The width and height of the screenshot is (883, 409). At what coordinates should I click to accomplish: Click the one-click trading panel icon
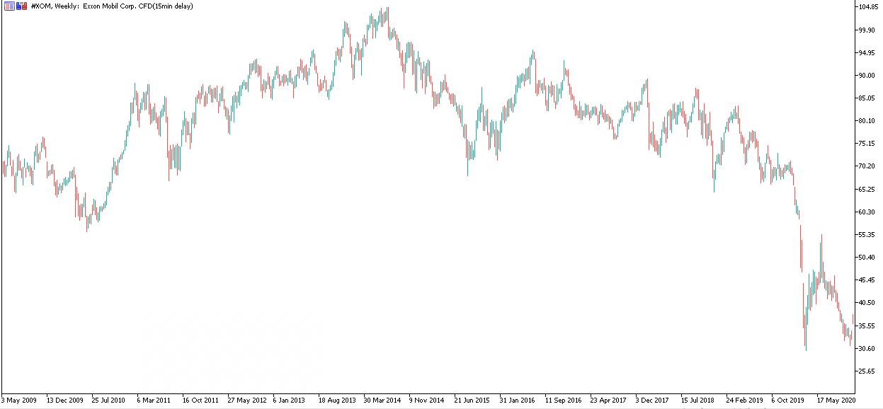[x=9, y=6]
